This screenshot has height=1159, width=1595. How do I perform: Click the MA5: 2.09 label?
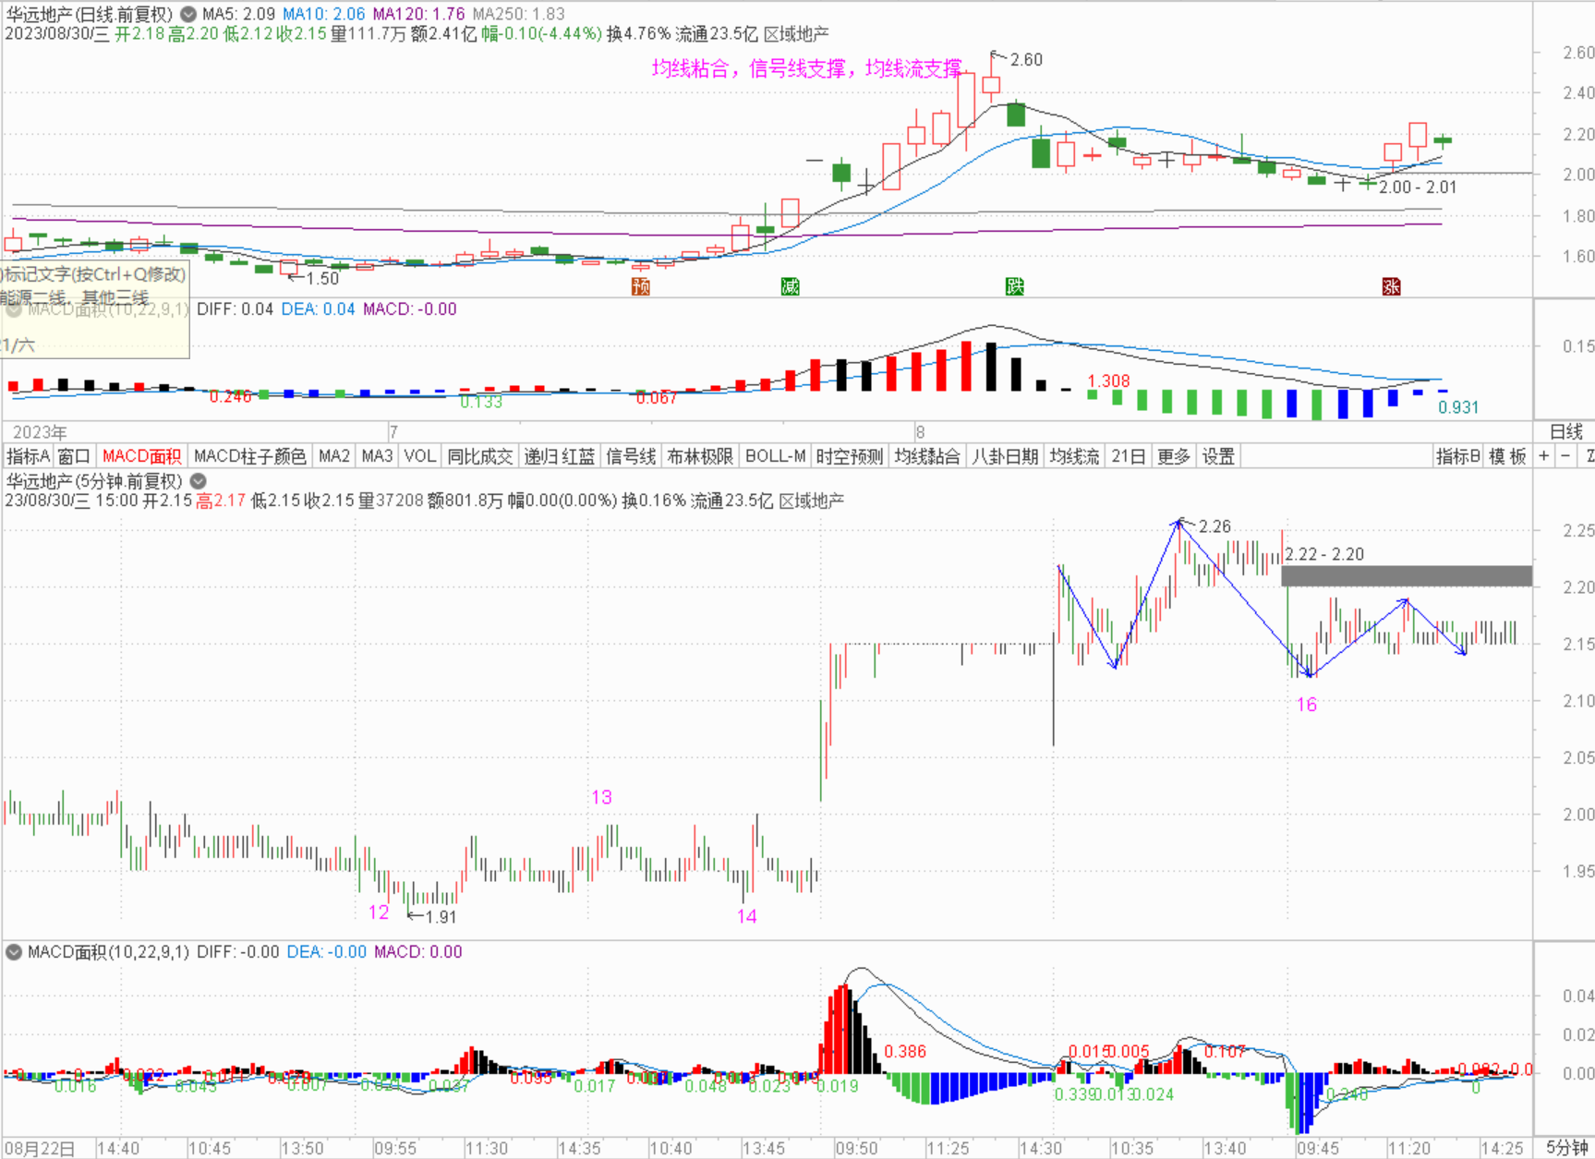point(238,14)
